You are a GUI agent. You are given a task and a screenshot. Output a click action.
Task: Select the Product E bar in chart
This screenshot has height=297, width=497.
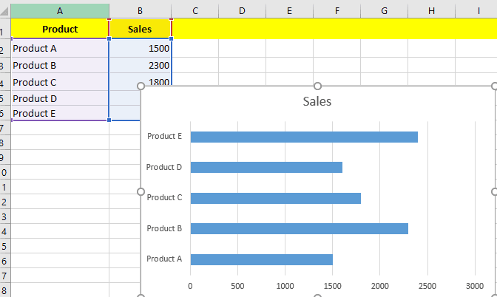pos(304,137)
